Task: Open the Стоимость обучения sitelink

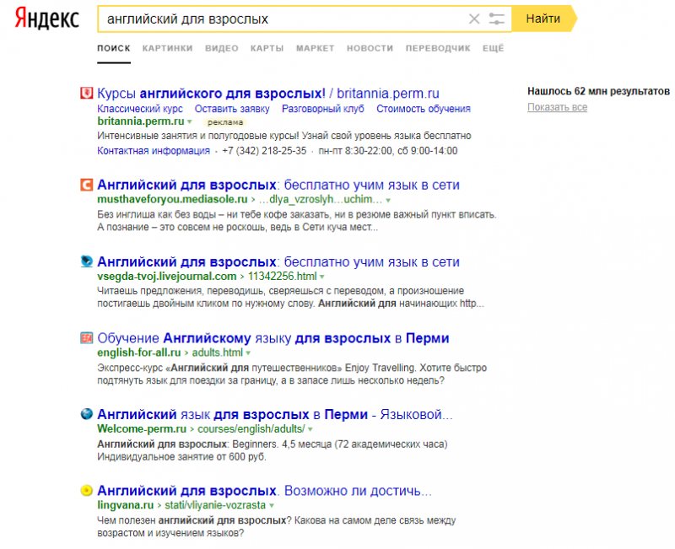Action: [x=424, y=109]
